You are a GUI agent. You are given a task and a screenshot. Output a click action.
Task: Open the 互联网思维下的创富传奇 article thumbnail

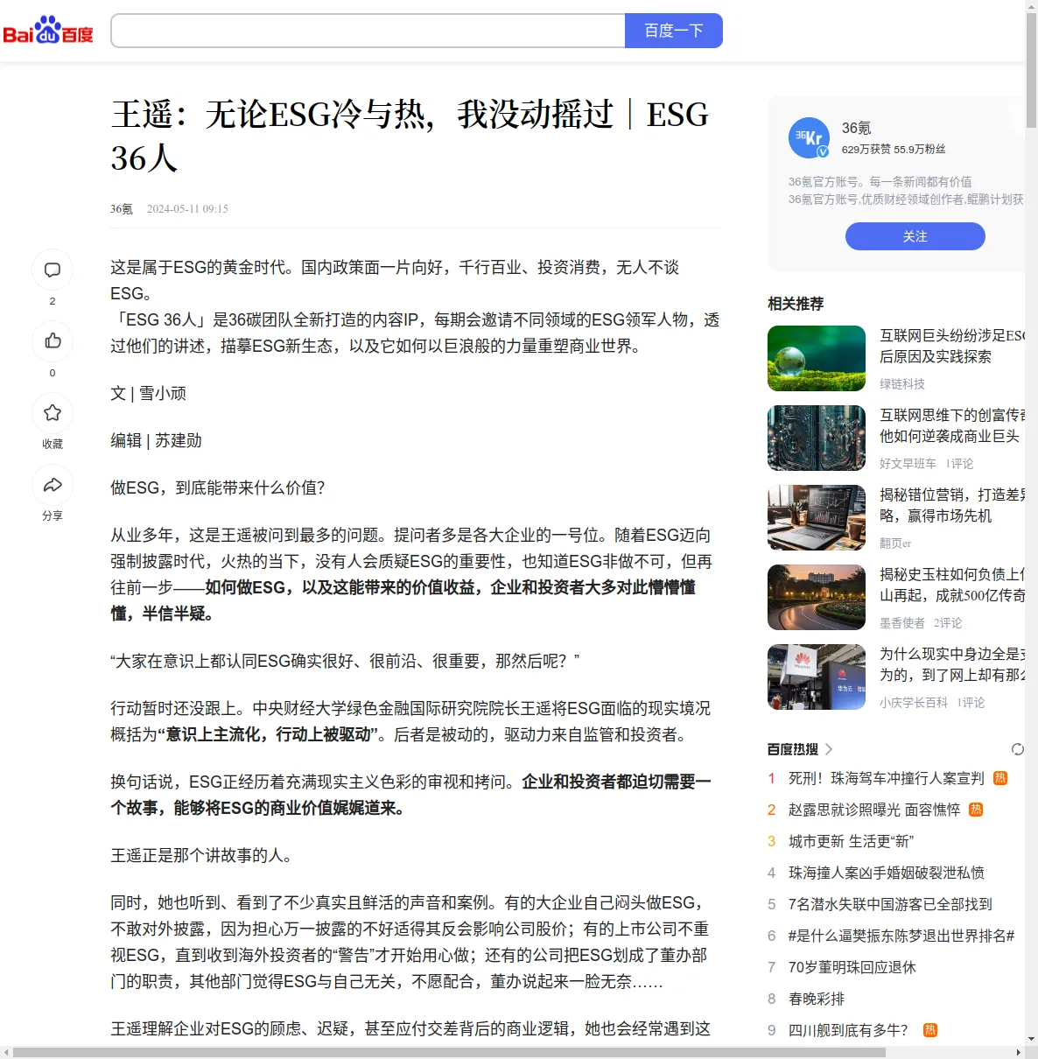(817, 438)
